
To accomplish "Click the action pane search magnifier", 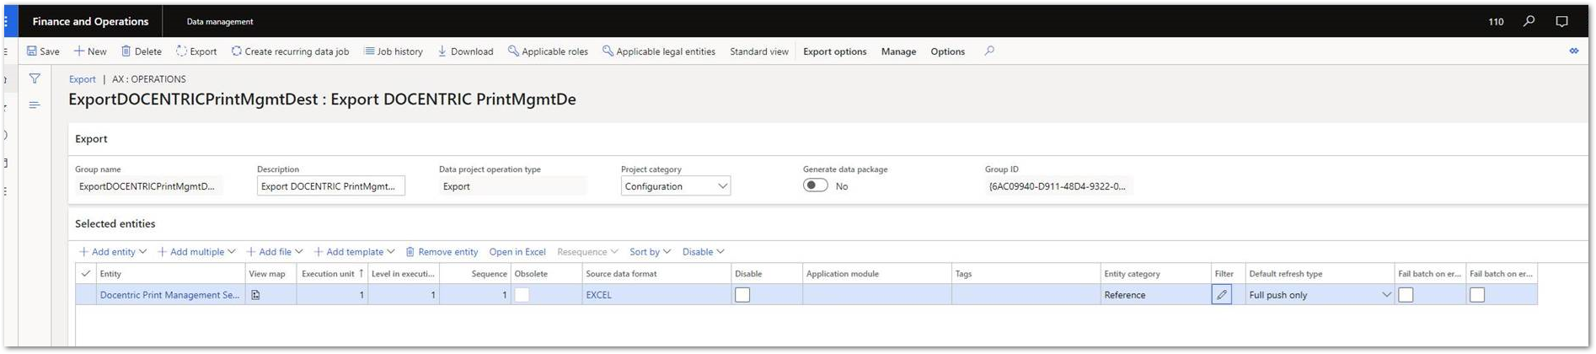I will tap(989, 51).
